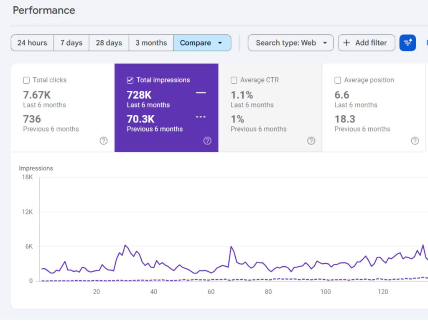Select the 3 months date range
The height and width of the screenshot is (321, 428).
tap(151, 43)
